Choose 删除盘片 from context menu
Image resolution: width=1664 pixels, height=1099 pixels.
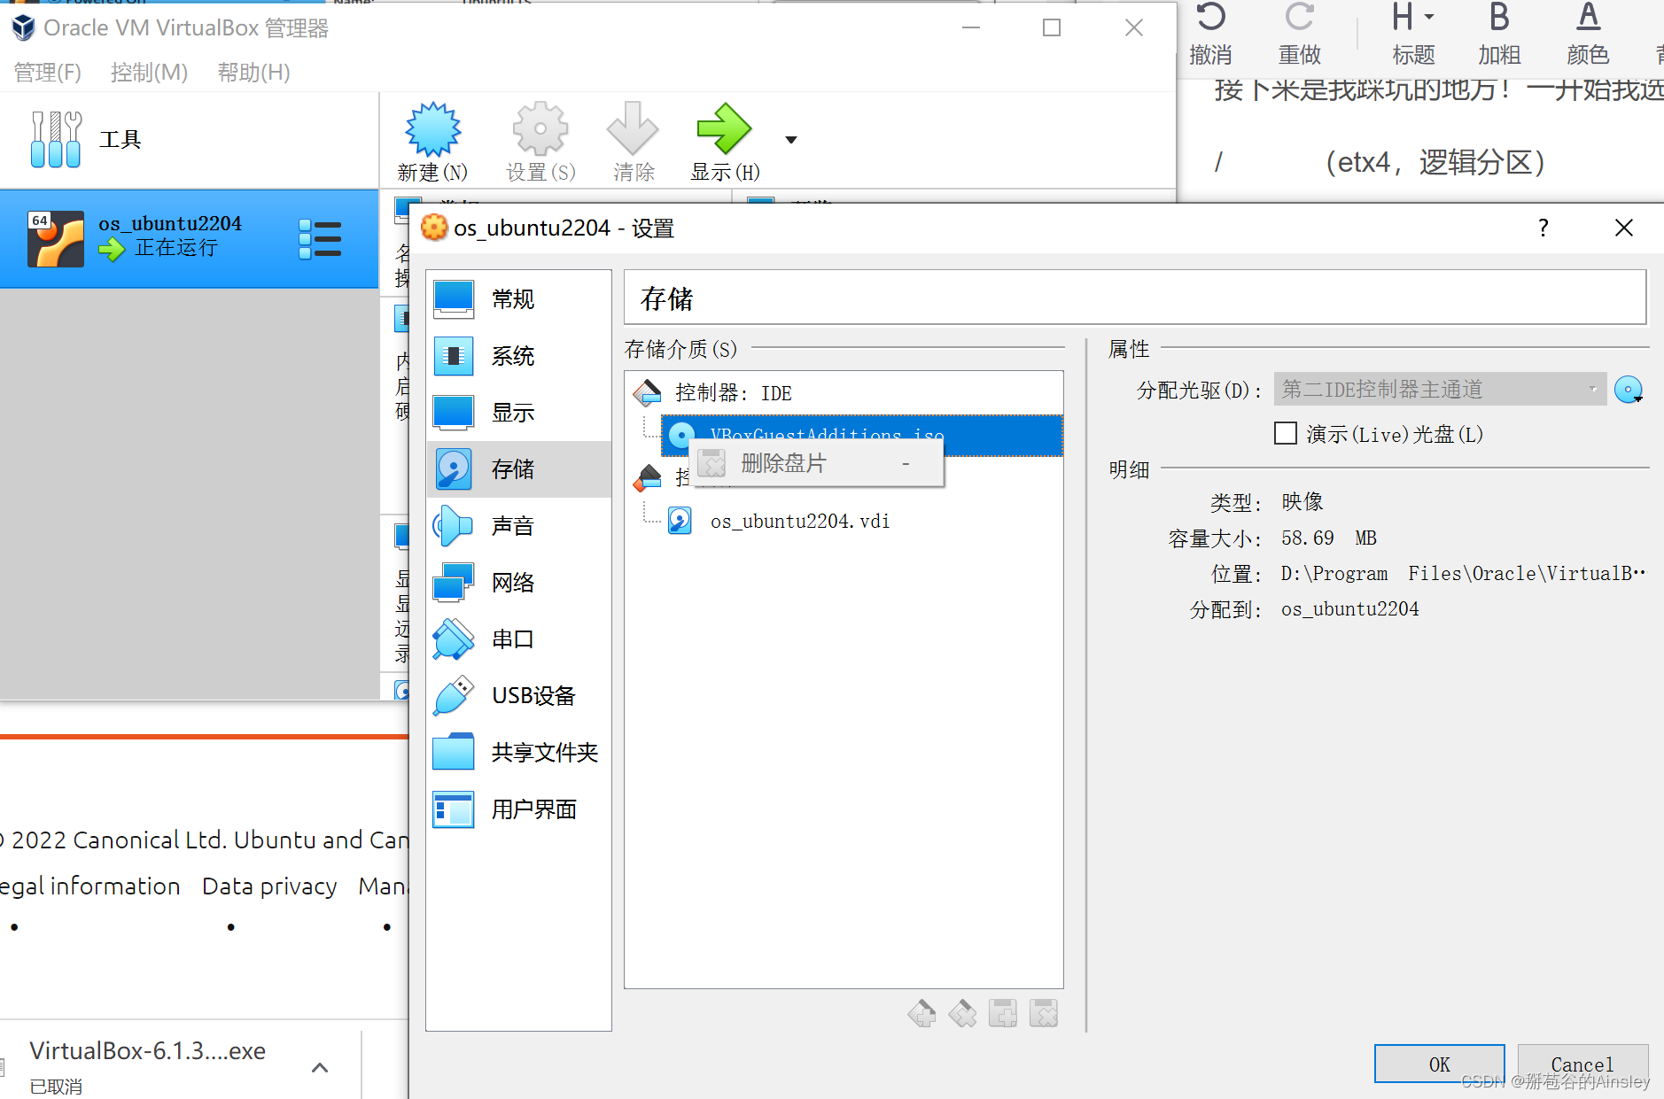pos(817,463)
